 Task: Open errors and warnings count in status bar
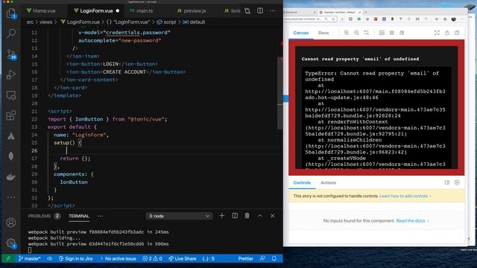(152, 258)
